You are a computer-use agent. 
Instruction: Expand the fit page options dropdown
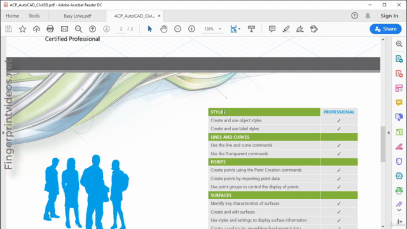point(239,29)
